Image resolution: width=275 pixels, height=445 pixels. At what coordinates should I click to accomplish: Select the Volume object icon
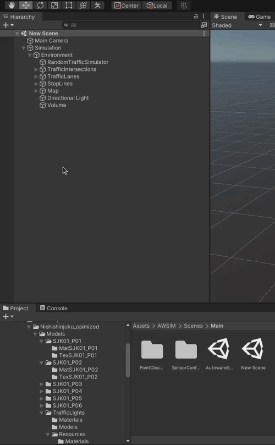42,105
